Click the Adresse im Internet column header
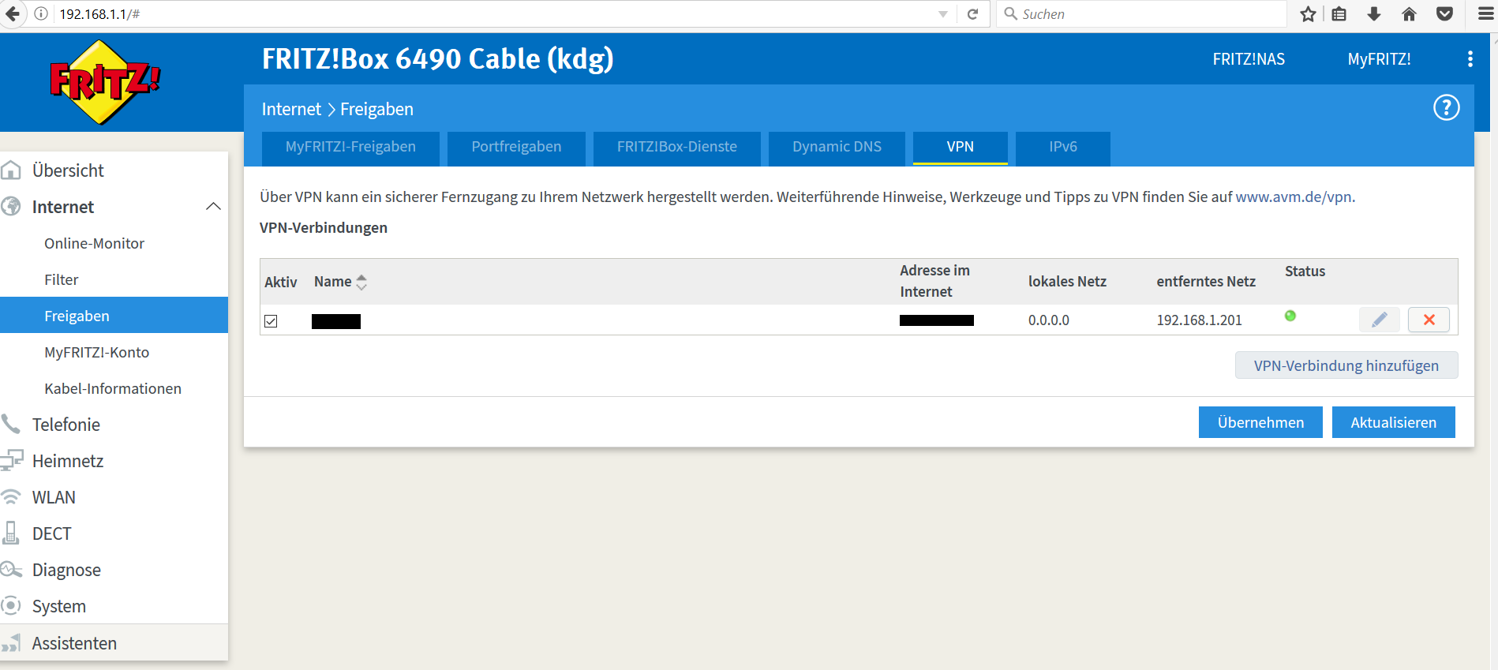 935,281
